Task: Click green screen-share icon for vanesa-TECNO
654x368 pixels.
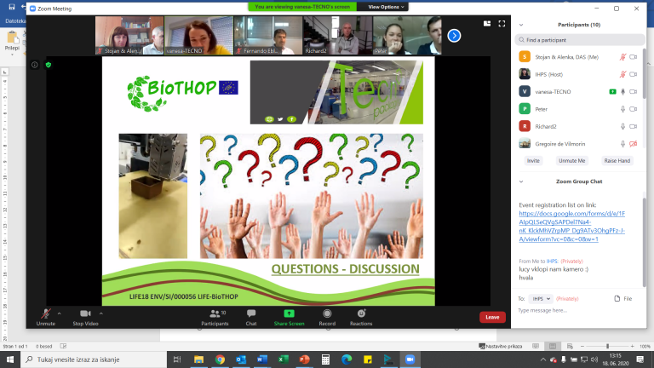Action: pyautogui.click(x=612, y=92)
